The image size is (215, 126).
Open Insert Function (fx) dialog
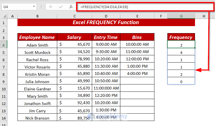click(70, 6)
